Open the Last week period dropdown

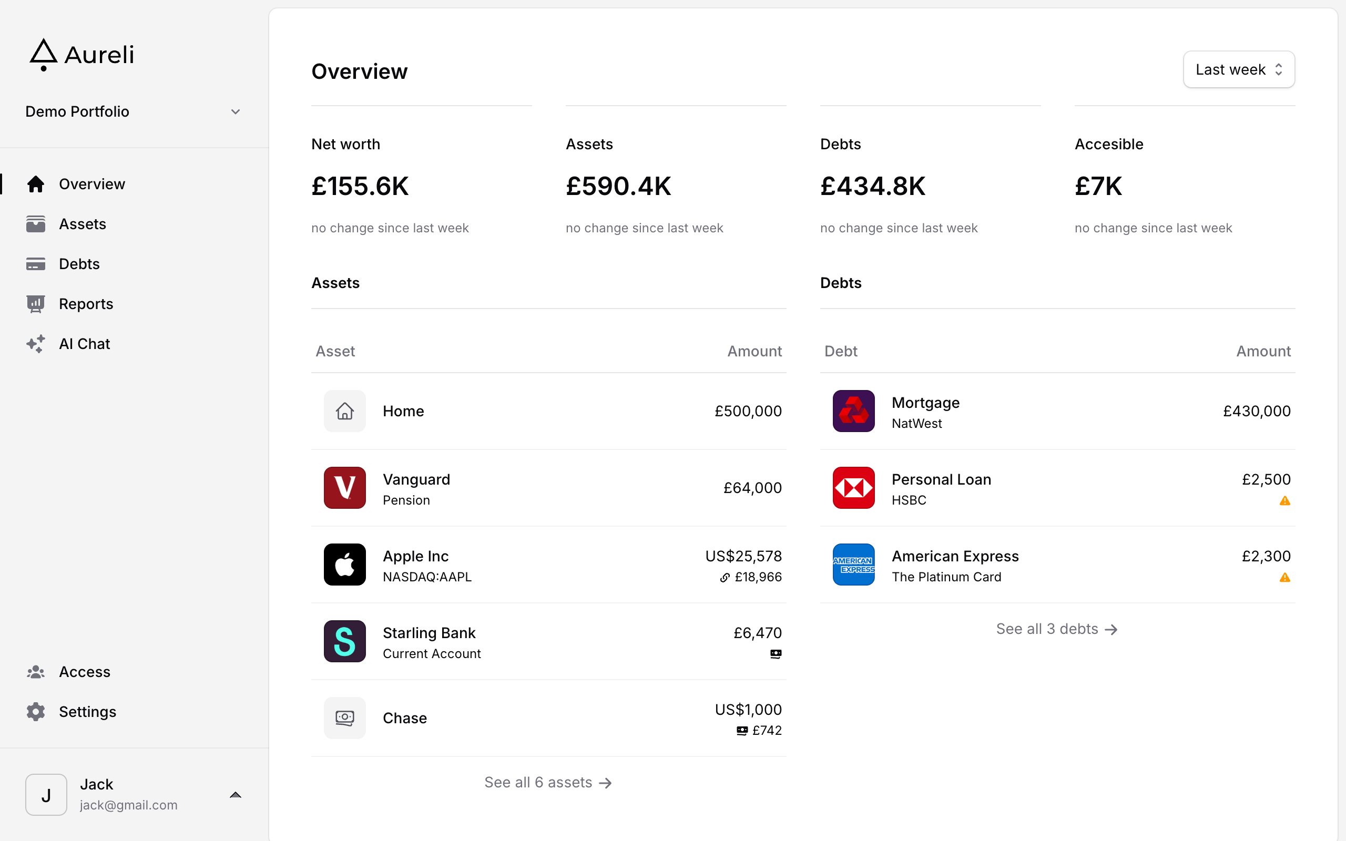1239,69
